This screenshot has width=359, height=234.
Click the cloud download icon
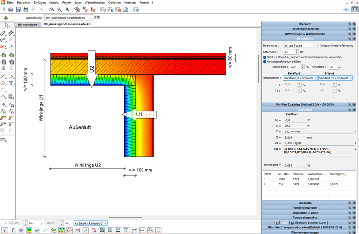(x=346, y=9)
